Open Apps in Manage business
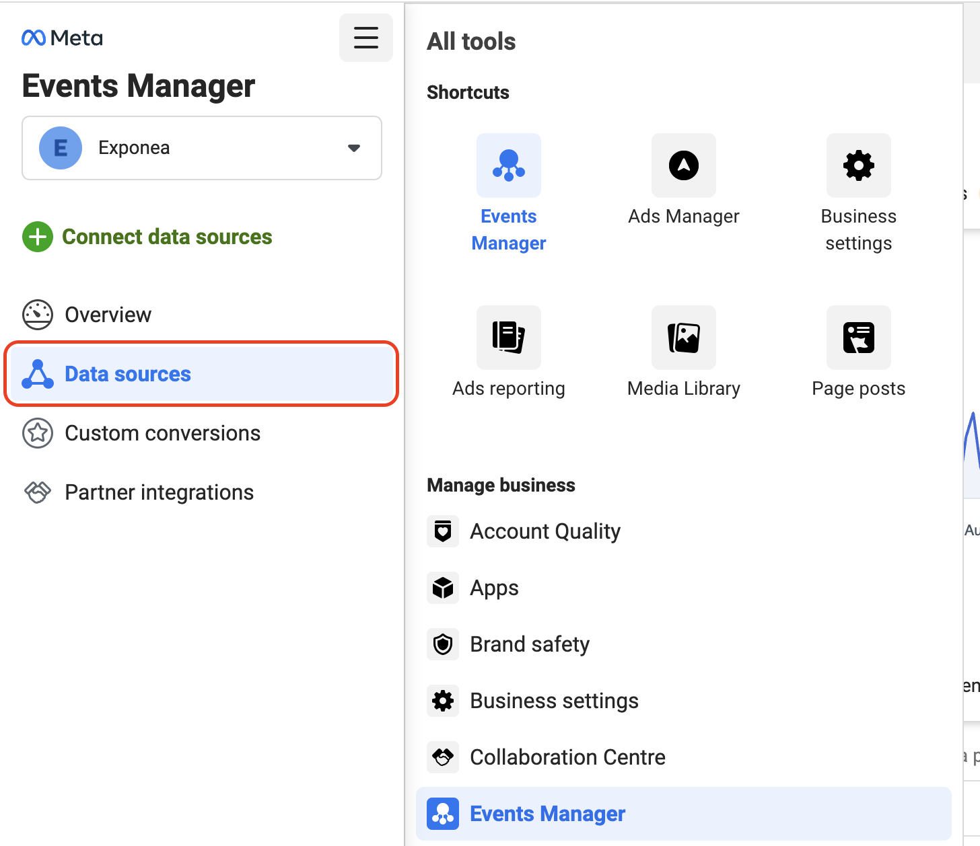The image size is (980, 846). [x=494, y=588]
